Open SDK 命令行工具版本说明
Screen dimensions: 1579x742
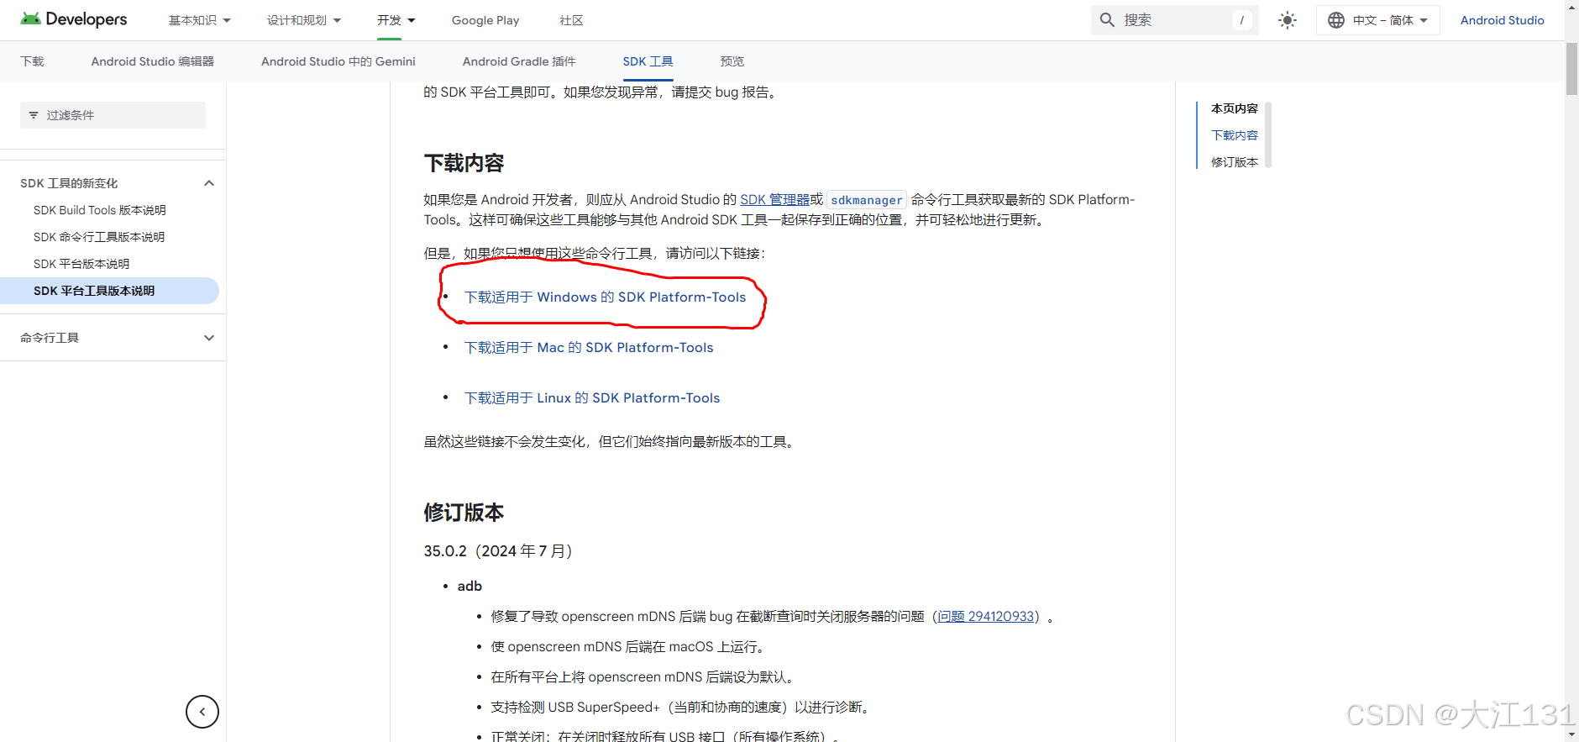tap(99, 237)
